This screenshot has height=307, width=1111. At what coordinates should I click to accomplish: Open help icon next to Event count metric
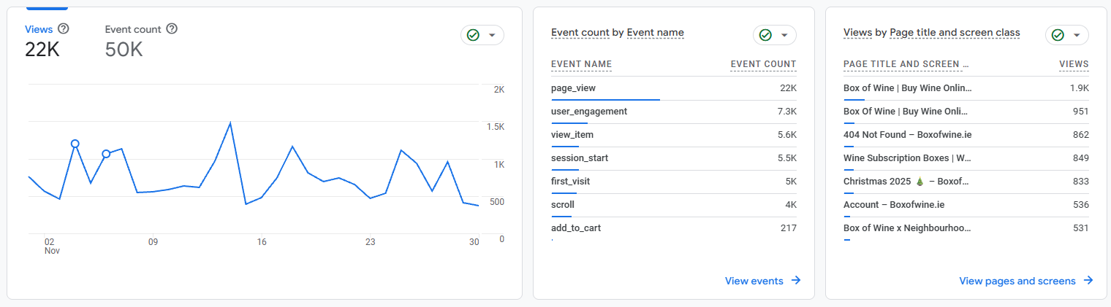pyautogui.click(x=172, y=28)
